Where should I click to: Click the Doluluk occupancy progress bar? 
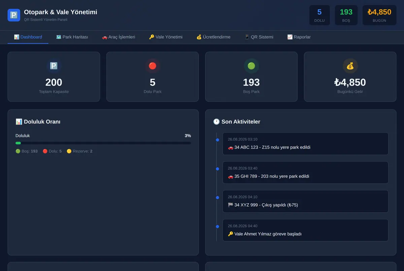coord(103,143)
